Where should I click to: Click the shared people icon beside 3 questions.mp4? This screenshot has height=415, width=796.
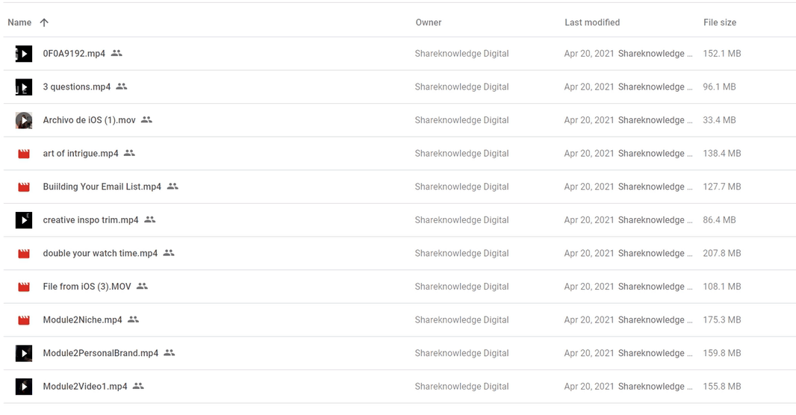[x=121, y=87]
